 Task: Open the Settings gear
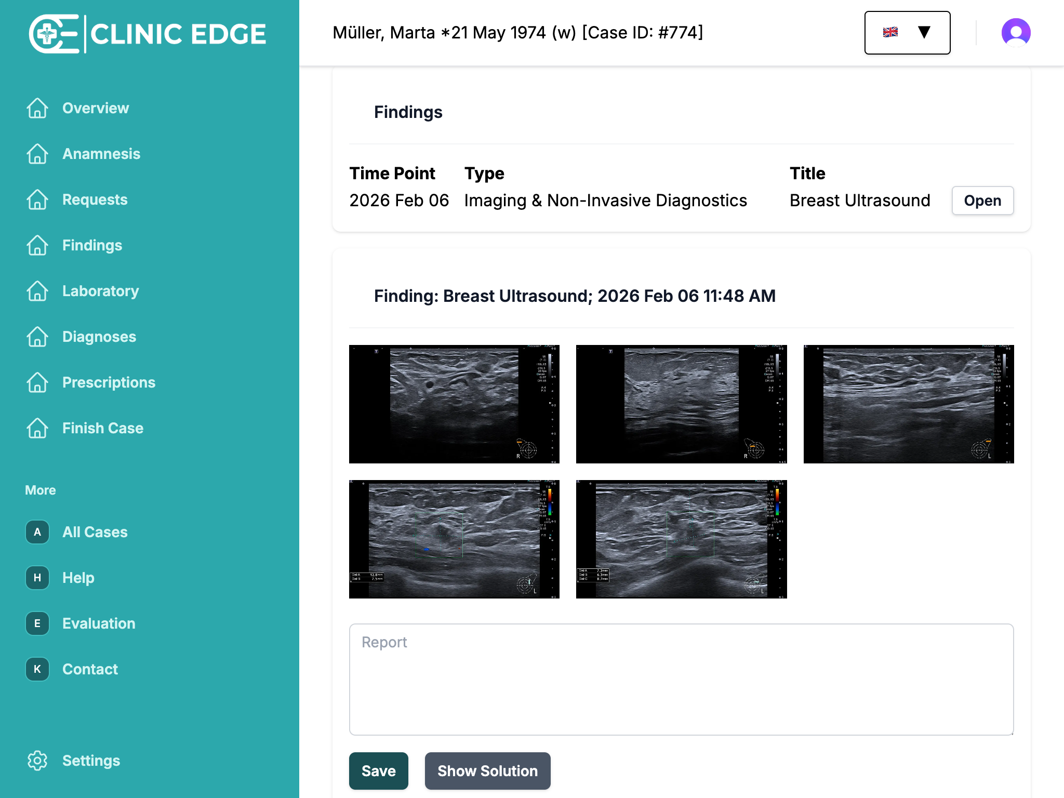pos(37,761)
